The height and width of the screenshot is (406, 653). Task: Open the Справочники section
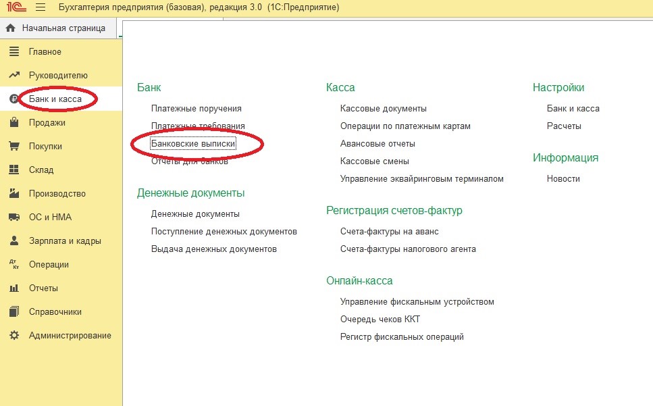(55, 312)
